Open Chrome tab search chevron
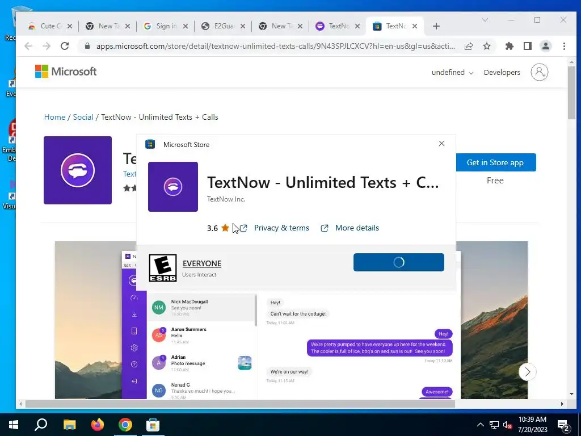This screenshot has width=581, height=436. coord(485,20)
